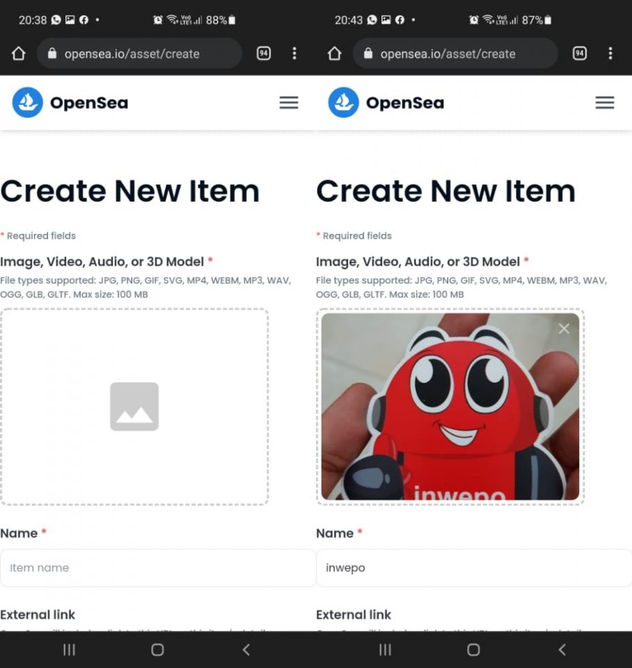The width and height of the screenshot is (632, 668).
Task: Remove the uploaded inwepo image via the X
Action: click(564, 328)
